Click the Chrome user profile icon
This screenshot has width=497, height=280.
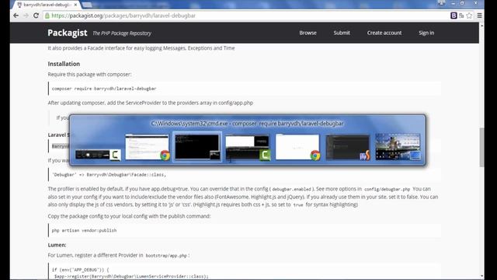[x=441, y=3]
